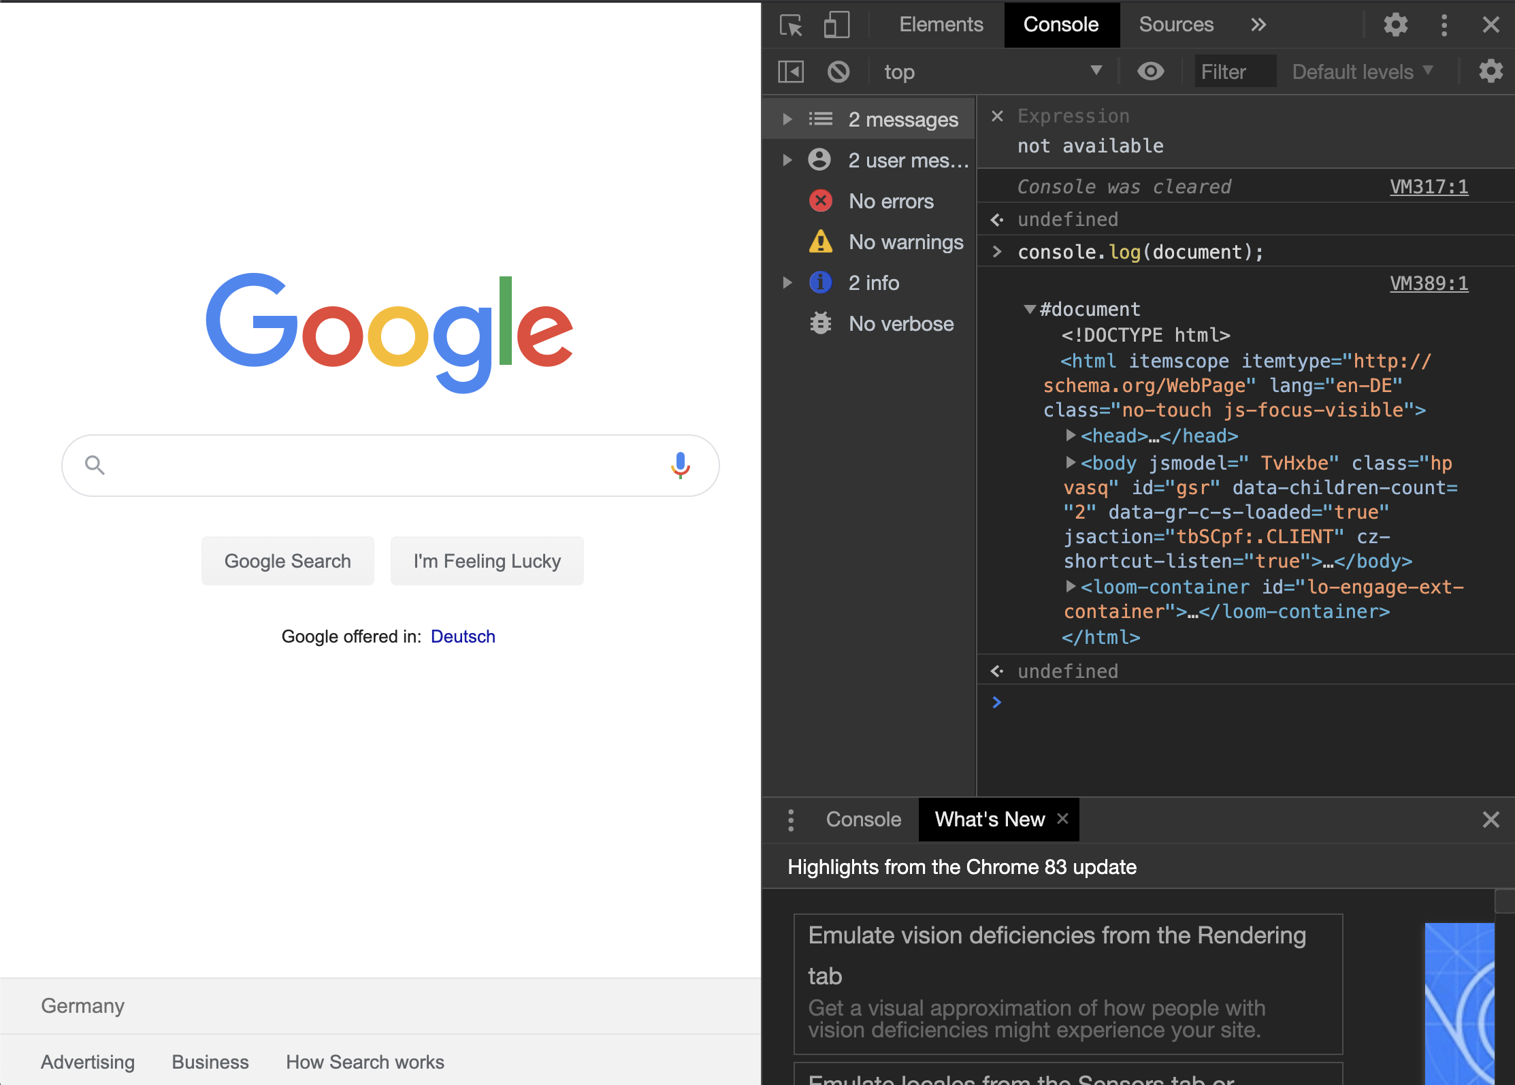This screenshot has height=1085, width=1515.
Task: Click the Highlights from the Chrome 83 update heading
Action: (x=962, y=867)
